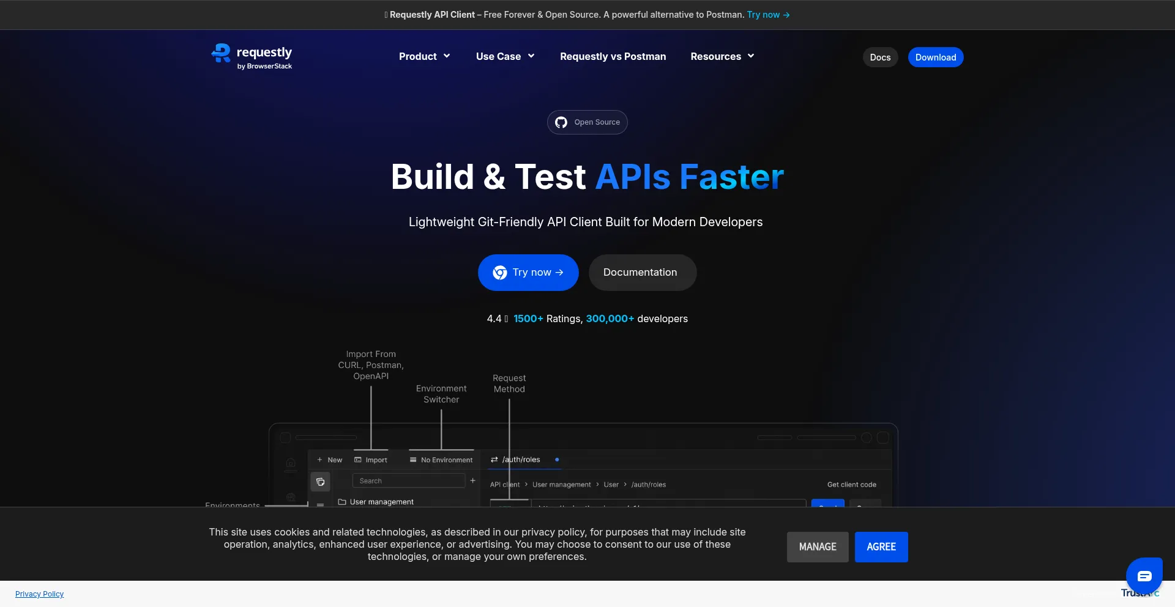Expand the Use Case menu

point(504,56)
